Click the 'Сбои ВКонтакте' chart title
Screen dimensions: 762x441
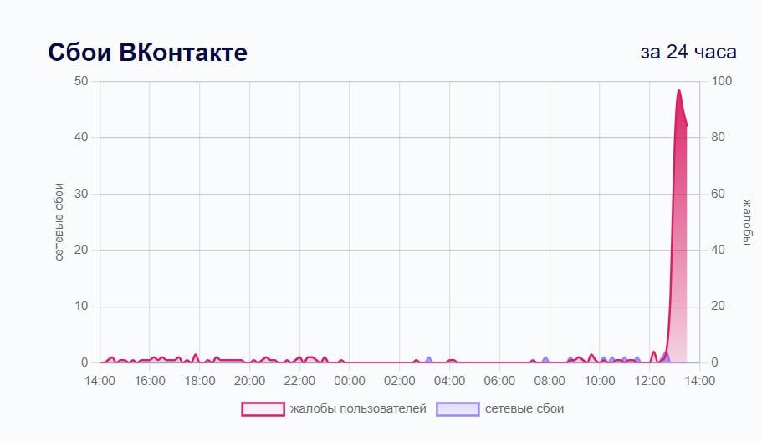pos(148,52)
